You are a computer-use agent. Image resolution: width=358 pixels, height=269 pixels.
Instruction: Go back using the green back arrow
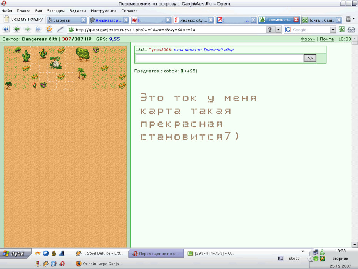(17, 30)
